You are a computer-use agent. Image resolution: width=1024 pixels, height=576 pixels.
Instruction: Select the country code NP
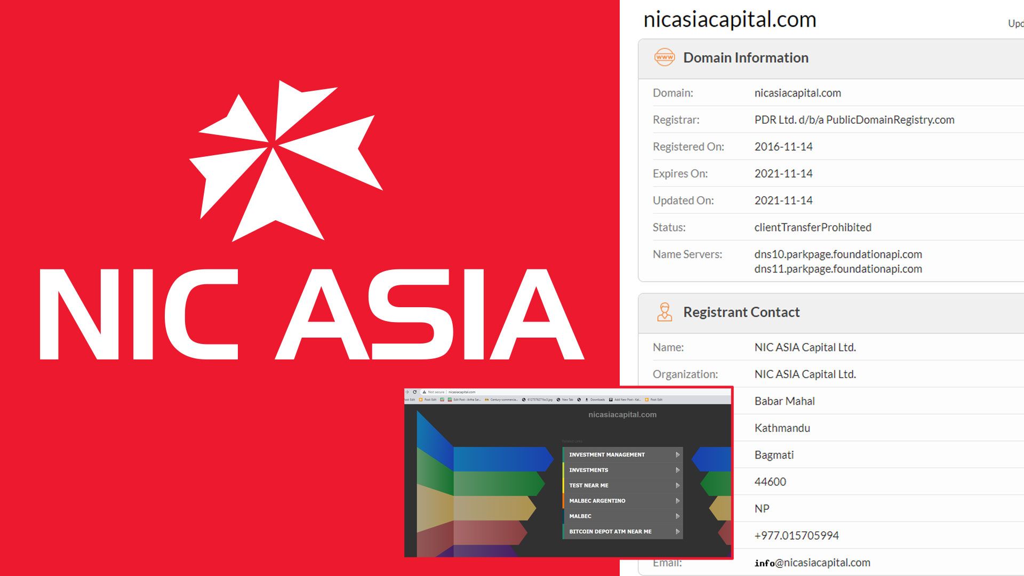point(762,509)
